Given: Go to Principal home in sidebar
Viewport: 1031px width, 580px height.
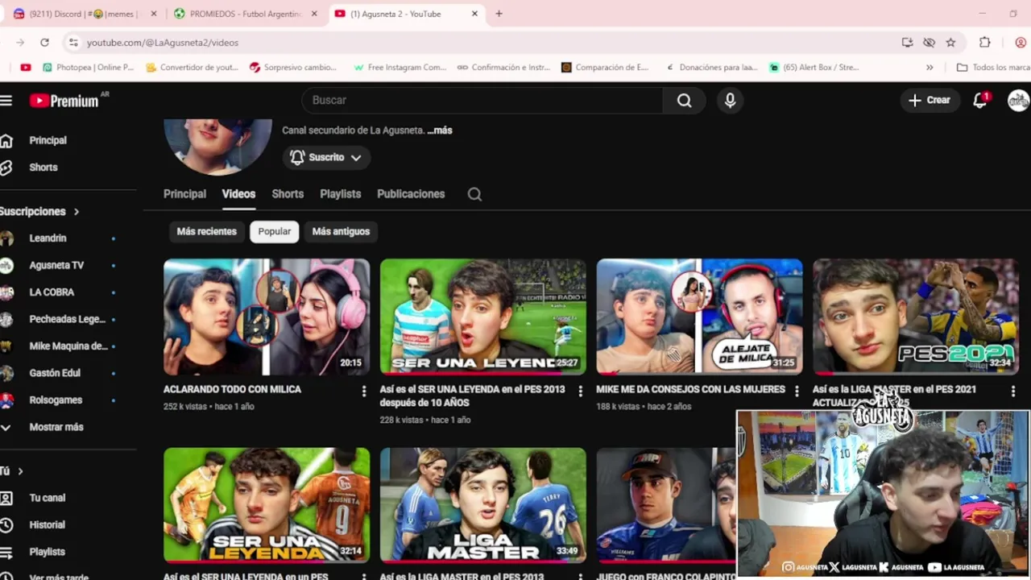Looking at the screenshot, I should tap(48, 140).
